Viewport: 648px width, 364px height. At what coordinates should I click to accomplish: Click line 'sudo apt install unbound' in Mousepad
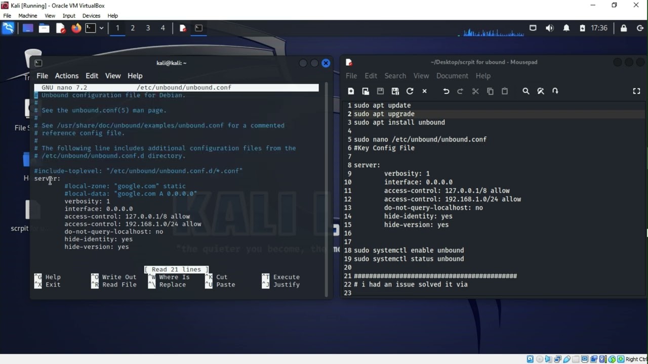click(x=399, y=122)
